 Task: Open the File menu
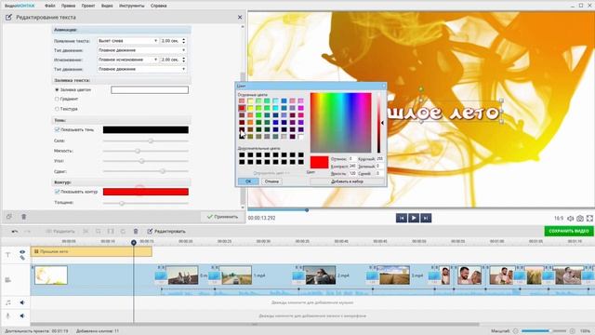pyautogui.click(x=49, y=6)
